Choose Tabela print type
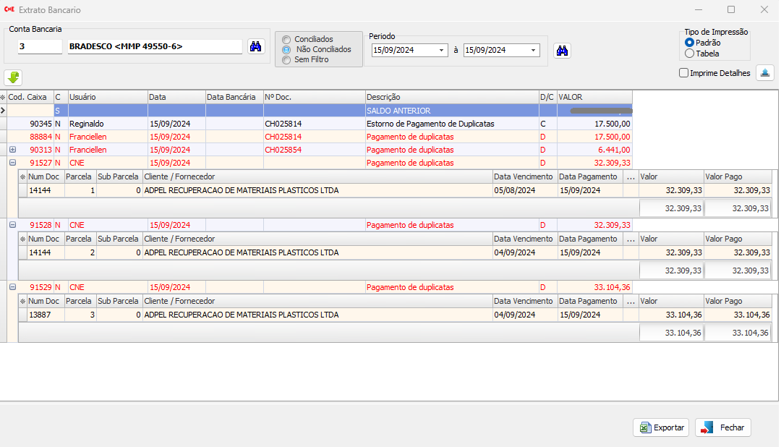This screenshot has height=447, width=781. tap(689, 54)
